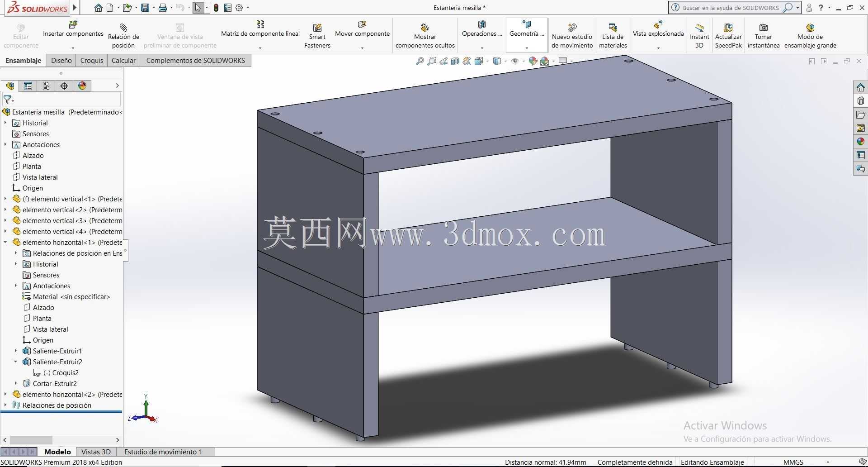Open SOLIDWORKS Resources home in task pane
868x467 pixels.
click(x=860, y=87)
